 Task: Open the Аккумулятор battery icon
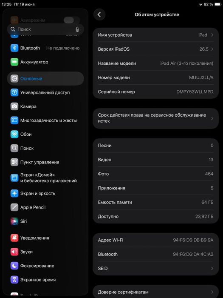(x=14, y=62)
